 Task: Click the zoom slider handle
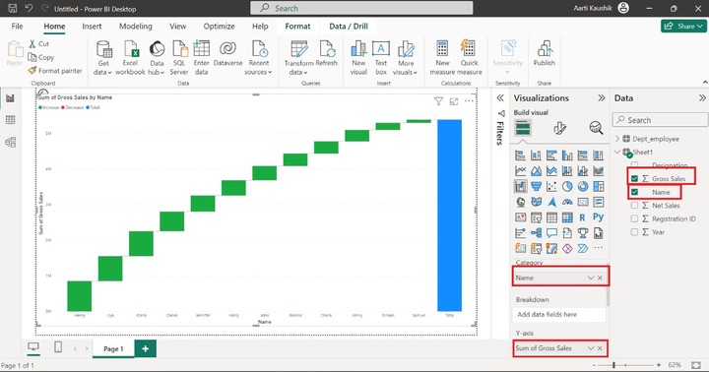(x=613, y=364)
